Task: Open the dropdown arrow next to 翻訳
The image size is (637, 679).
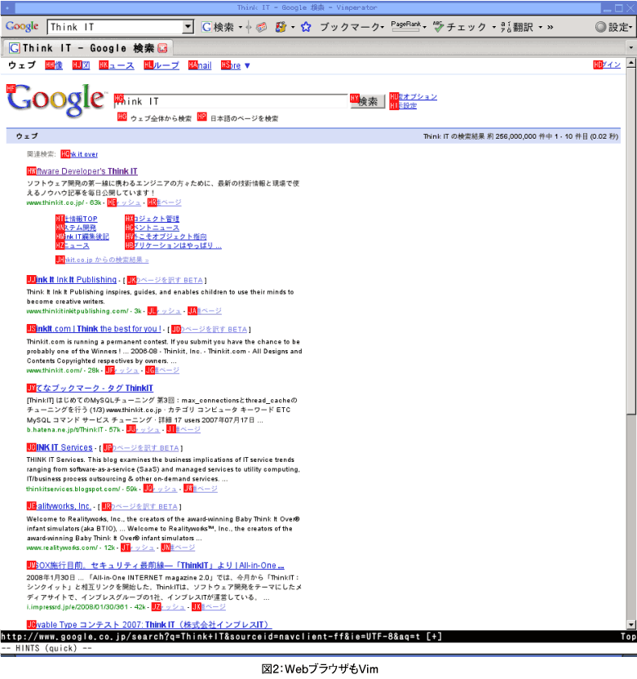Action: pyautogui.click(x=541, y=27)
